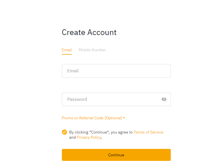Click the word "and" before Privacy Policy
This screenshot has height=166, width=199.
tap(72, 137)
